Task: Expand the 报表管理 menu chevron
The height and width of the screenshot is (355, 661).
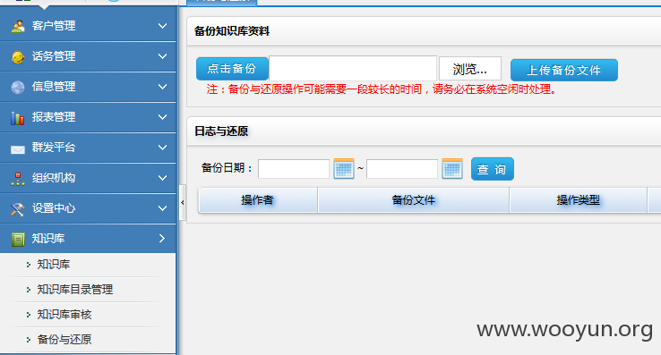Action: click(162, 117)
